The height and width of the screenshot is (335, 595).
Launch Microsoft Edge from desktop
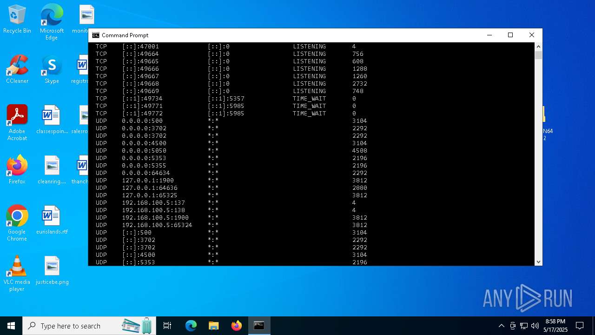click(x=52, y=22)
